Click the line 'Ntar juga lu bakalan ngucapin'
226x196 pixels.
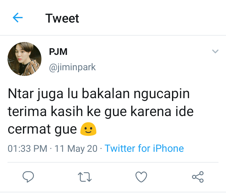click(99, 94)
